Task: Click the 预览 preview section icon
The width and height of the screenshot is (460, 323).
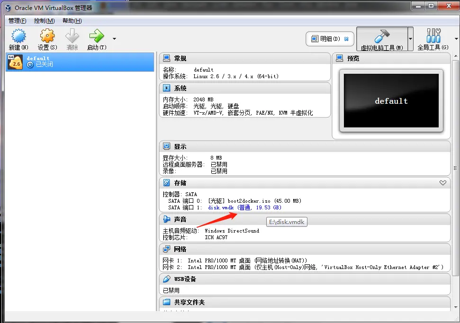Action: pos(339,58)
